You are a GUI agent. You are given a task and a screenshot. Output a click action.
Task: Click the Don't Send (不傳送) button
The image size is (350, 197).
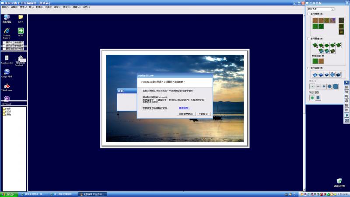coord(203,113)
